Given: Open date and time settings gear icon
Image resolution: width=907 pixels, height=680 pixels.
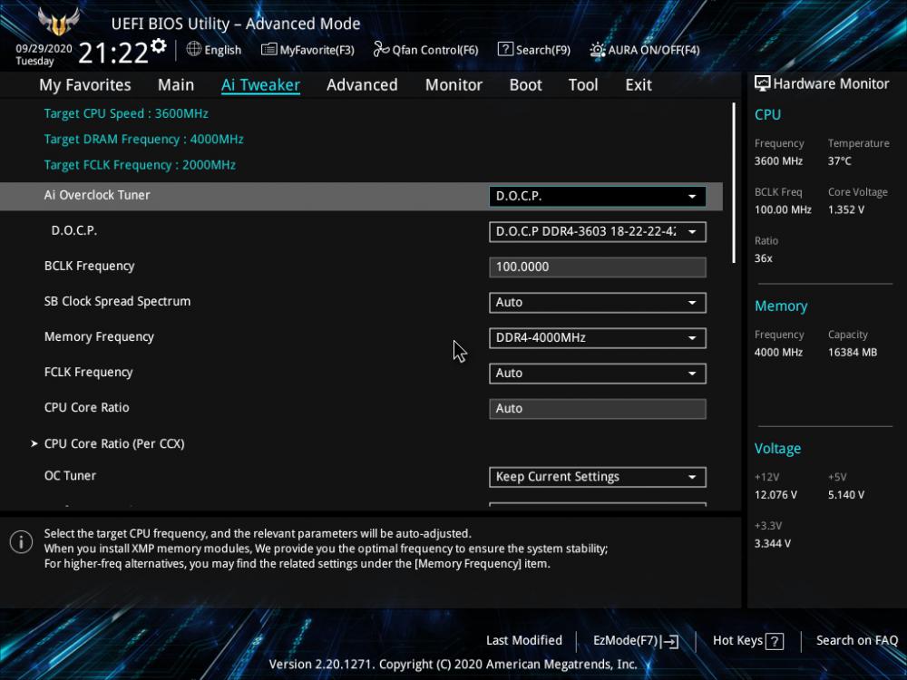Looking at the screenshot, I should coord(159,45).
